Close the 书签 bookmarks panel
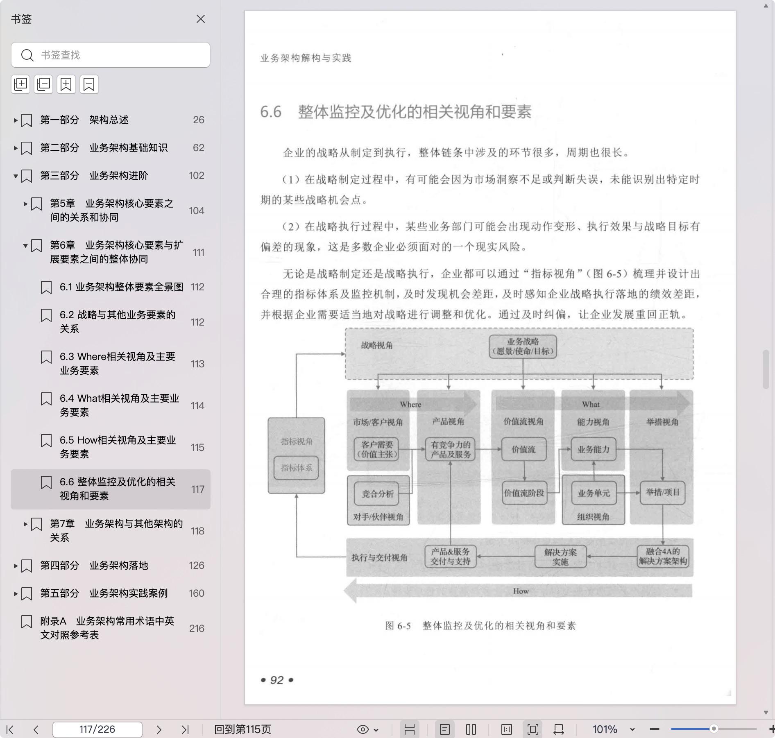The height and width of the screenshot is (738, 775). (201, 19)
